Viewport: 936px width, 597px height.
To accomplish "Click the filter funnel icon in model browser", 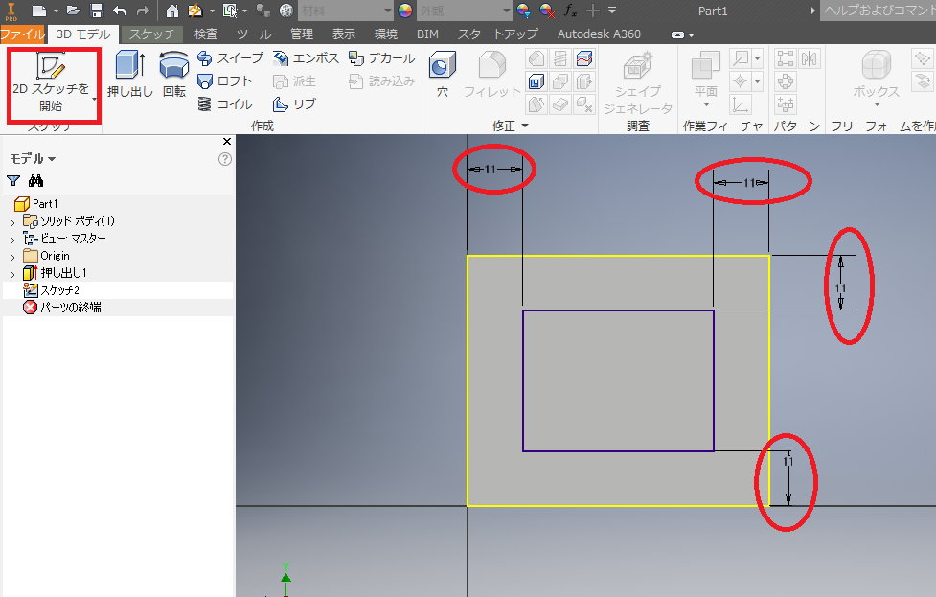I will point(13,180).
